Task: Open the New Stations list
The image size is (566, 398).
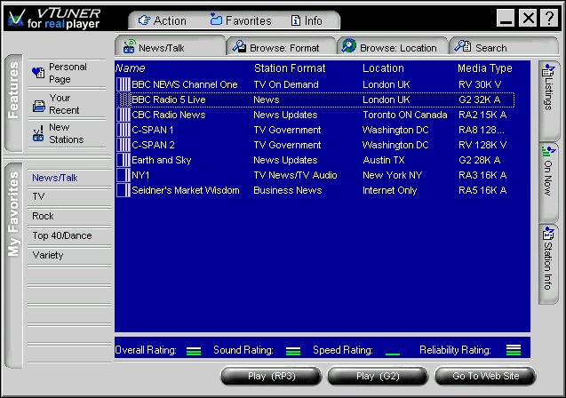Action: tap(68, 133)
